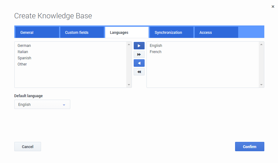This screenshot has width=278, height=163.
Task: Switch to the General tab
Action: click(37, 33)
